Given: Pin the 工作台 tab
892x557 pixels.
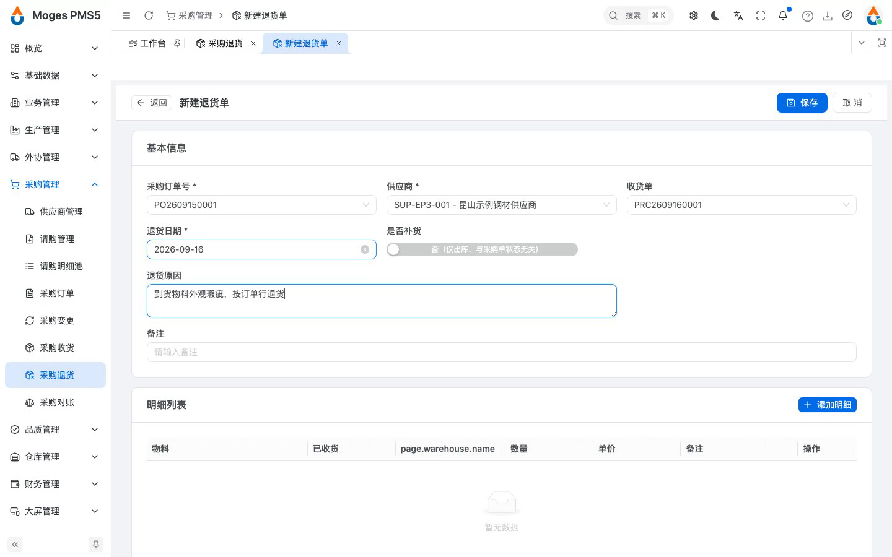Looking at the screenshot, I should click(x=177, y=43).
